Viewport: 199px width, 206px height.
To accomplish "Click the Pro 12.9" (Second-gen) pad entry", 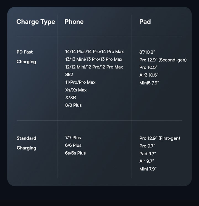I will [163, 60].
